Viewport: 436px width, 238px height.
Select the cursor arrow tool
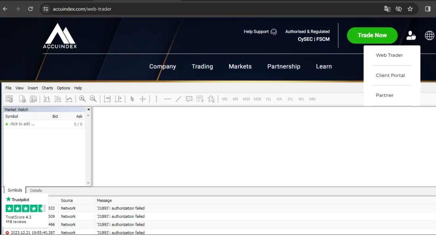pos(132,99)
